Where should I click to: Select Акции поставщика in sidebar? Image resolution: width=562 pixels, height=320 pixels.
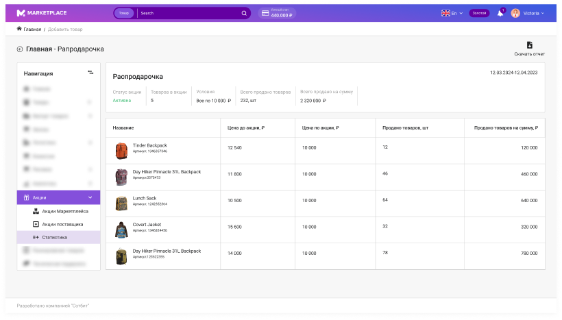[62, 224]
